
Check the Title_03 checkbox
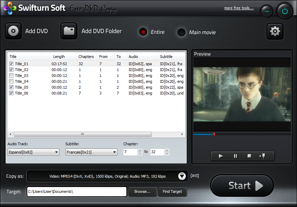click(11, 76)
